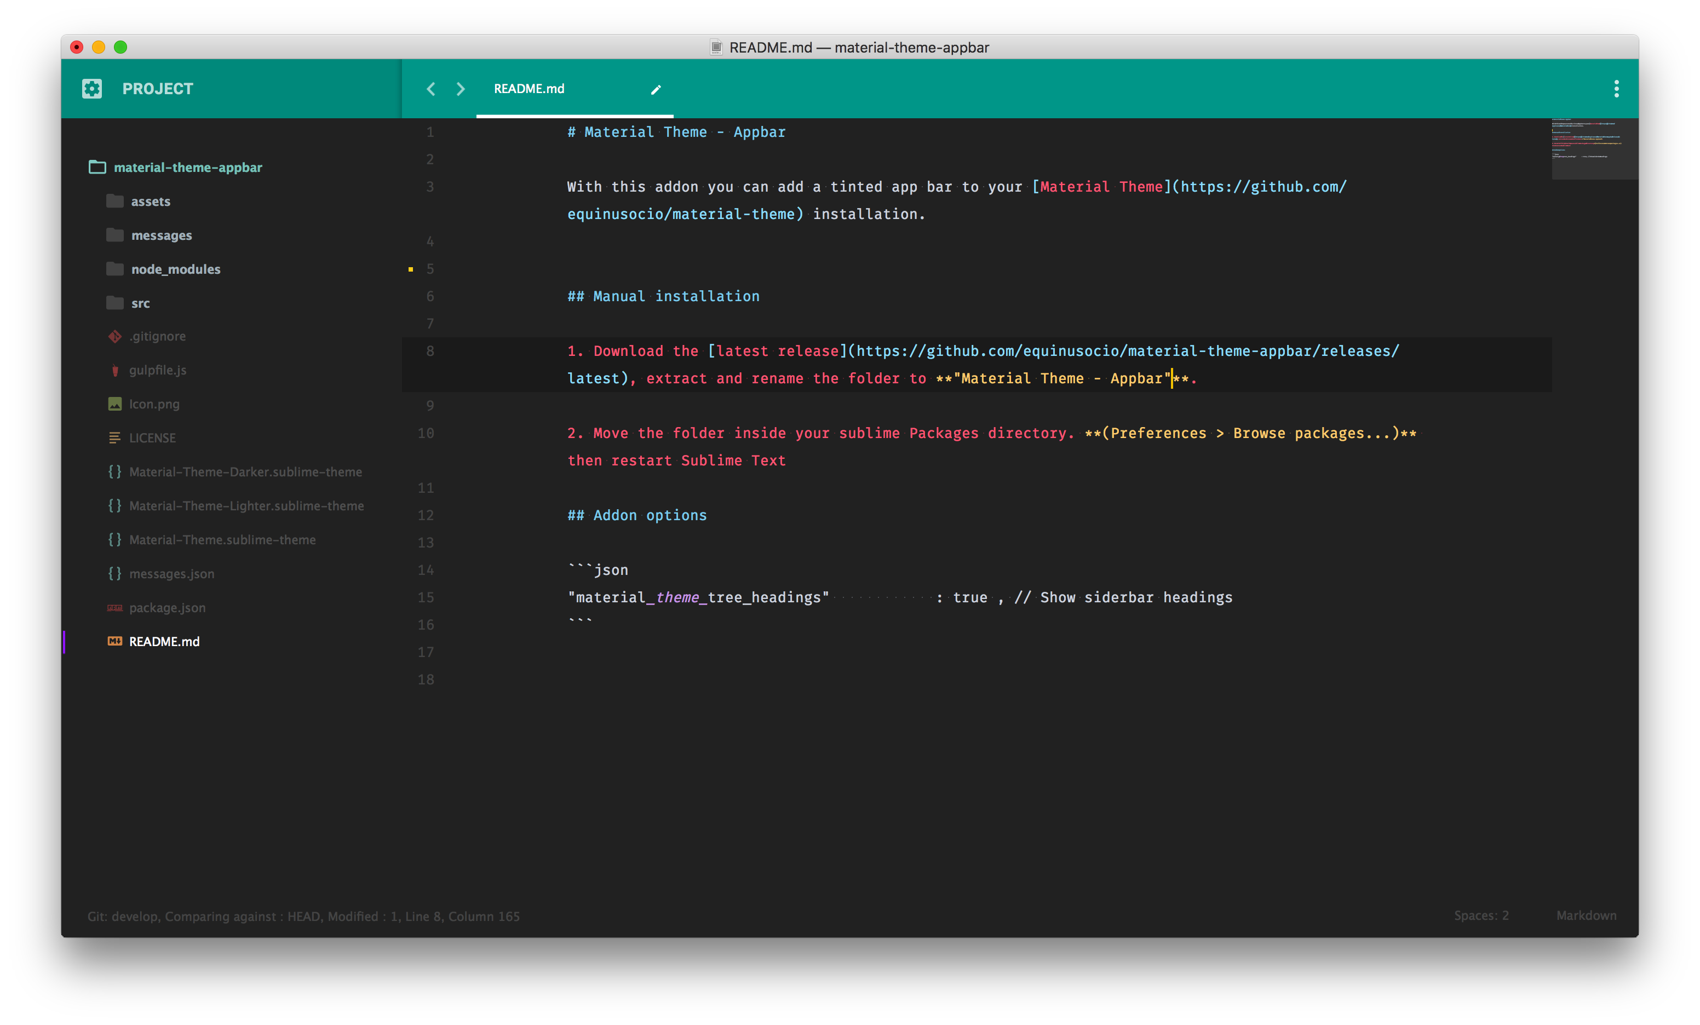Click the git icon beside .gitignore
This screenshot has height=1025, width=1700.
pyautogui.click(x=114, y=336)
